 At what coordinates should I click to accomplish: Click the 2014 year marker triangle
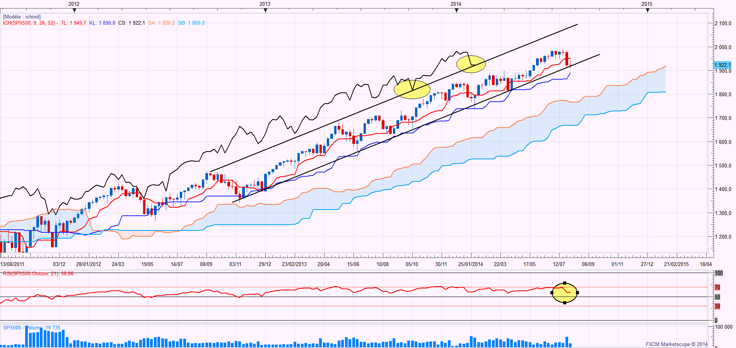[456, 10]
